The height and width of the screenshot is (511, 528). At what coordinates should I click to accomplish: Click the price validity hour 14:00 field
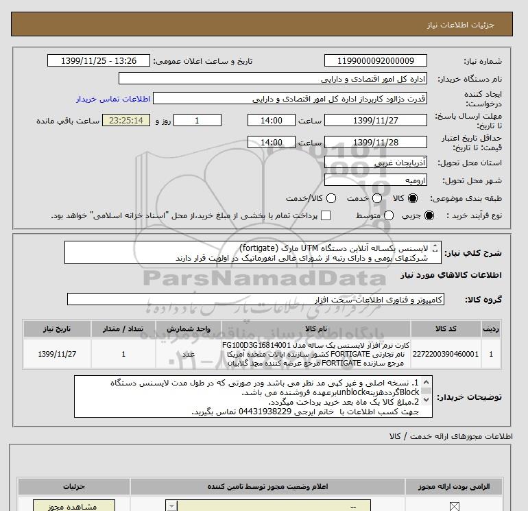272,142
